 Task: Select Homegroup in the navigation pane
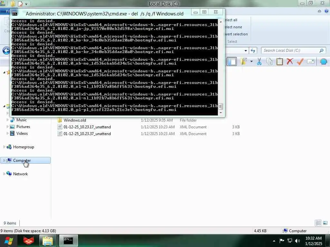click(x=24, y=147)
